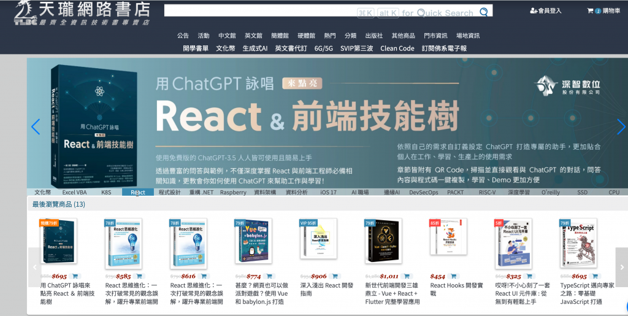Open the 簡體館 menu
The image size is (628, 316).
(280, 36)
